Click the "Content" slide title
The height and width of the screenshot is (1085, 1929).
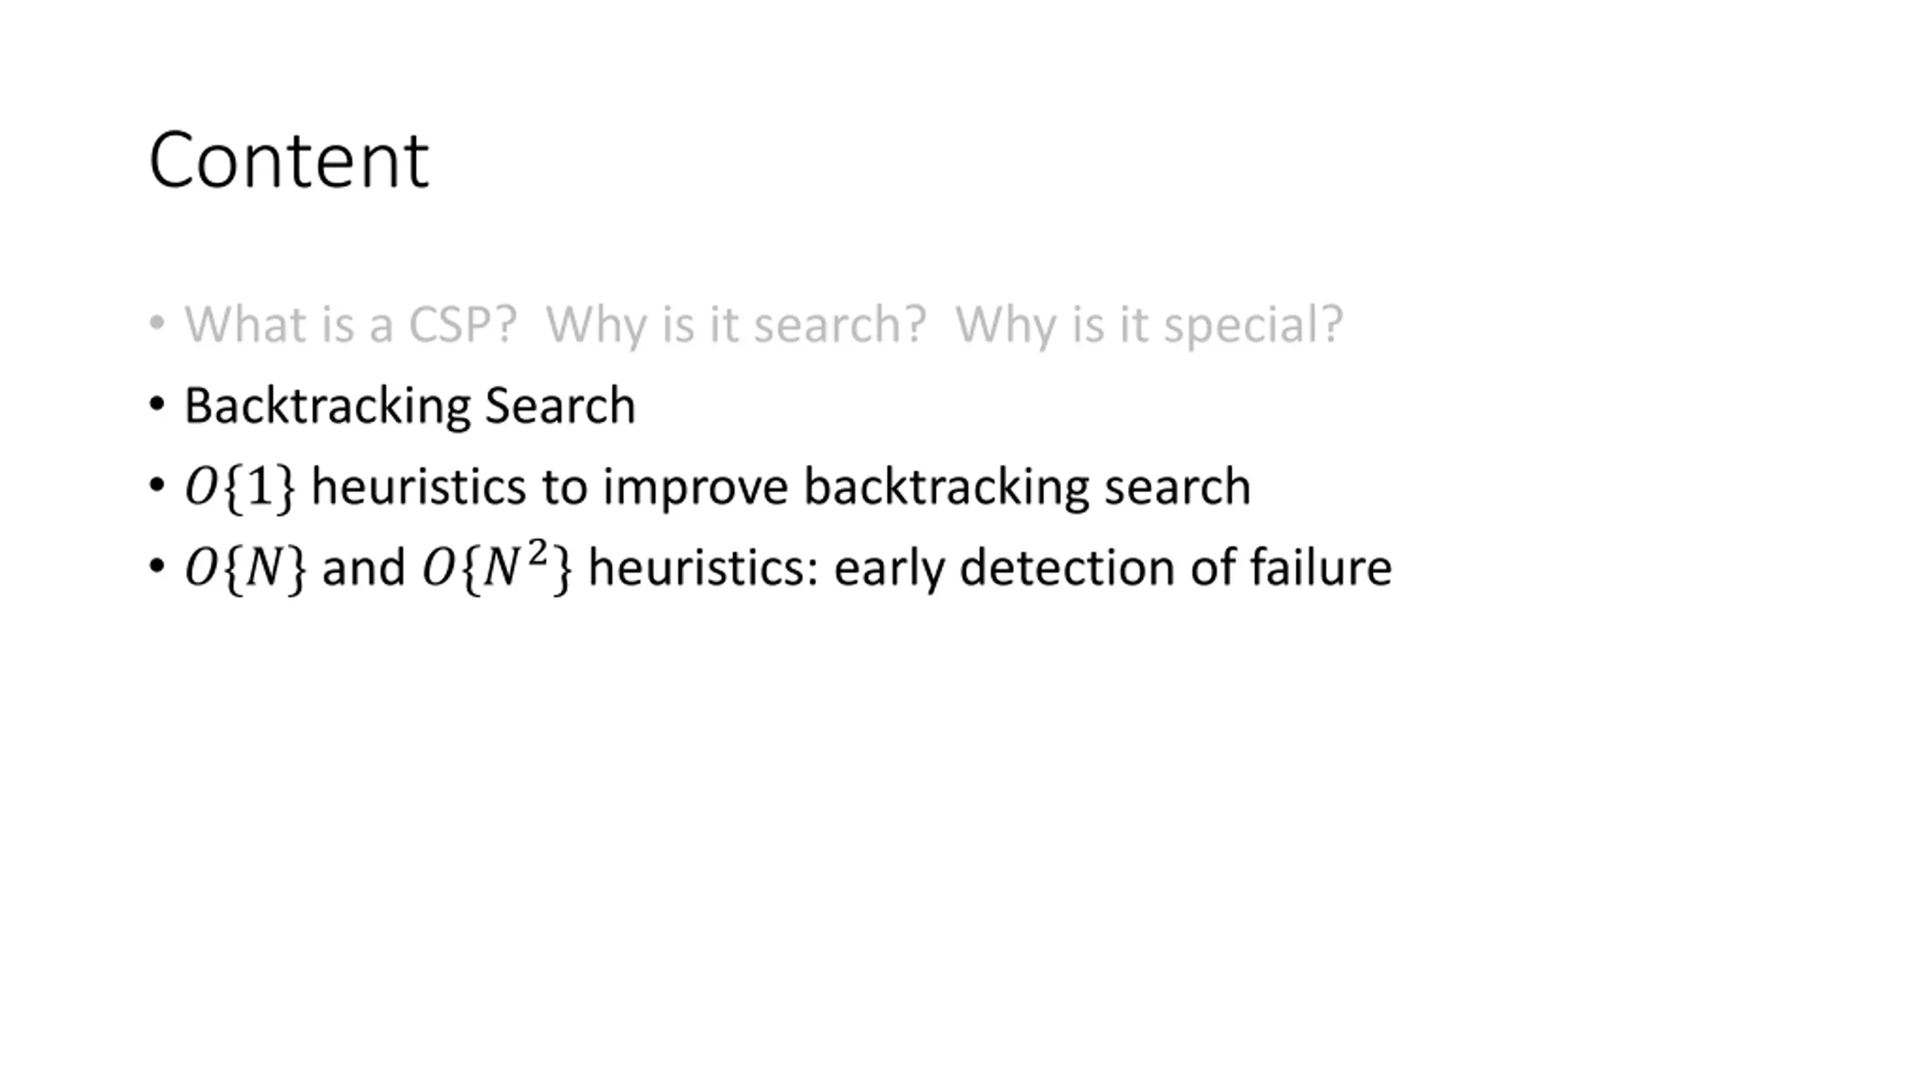point(289,160)
